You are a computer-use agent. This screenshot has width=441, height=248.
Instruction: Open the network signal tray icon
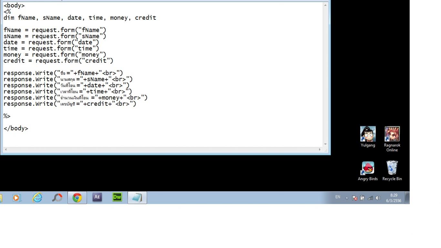(x=370, y=198)
